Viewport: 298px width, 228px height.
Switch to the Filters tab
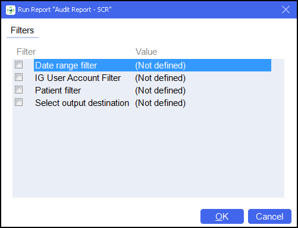23,30
